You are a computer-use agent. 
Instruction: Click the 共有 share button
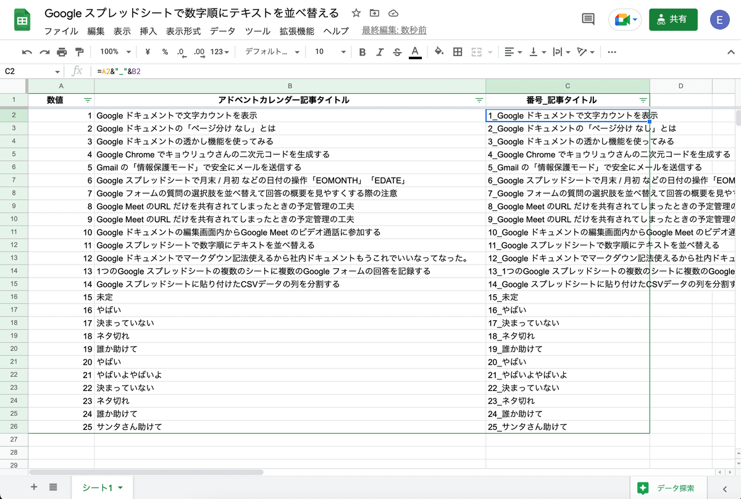click(673, 20)
